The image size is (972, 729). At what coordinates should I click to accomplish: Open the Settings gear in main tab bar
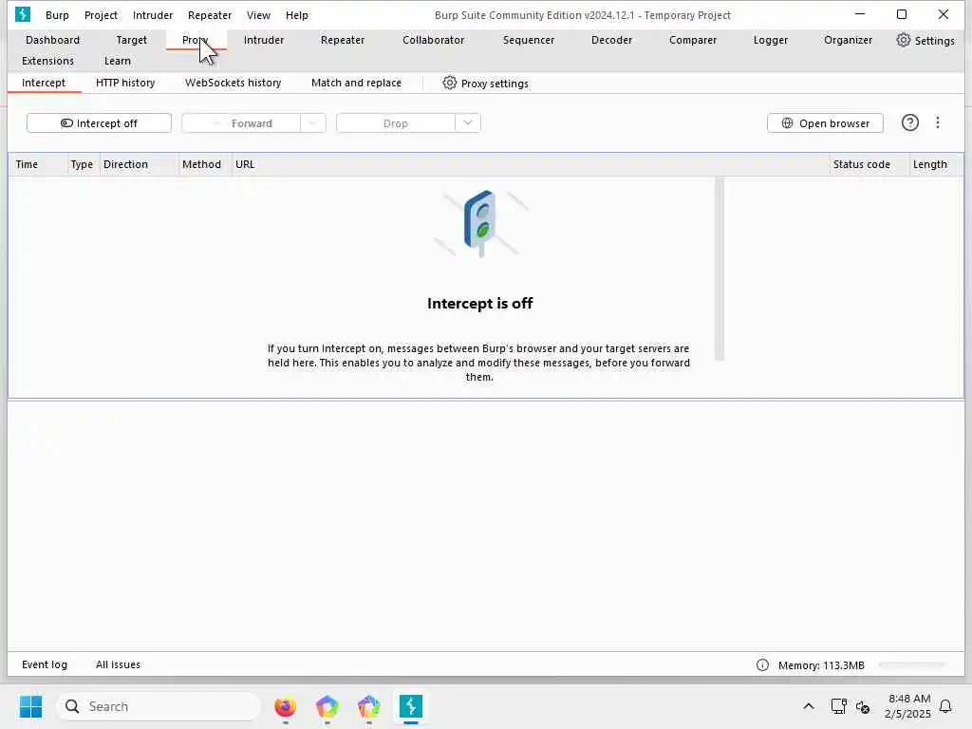click(925, 40)
